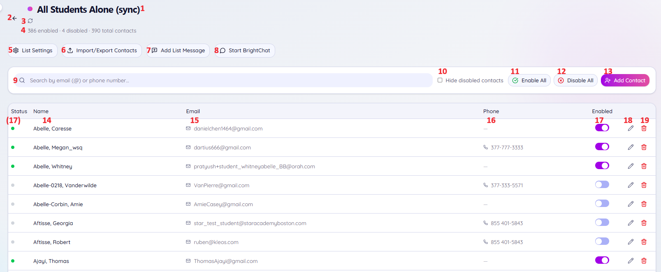Click phone icon beside 377-333-5571
The height and width of the screenshot is (272, 661).
pos(485,185)
